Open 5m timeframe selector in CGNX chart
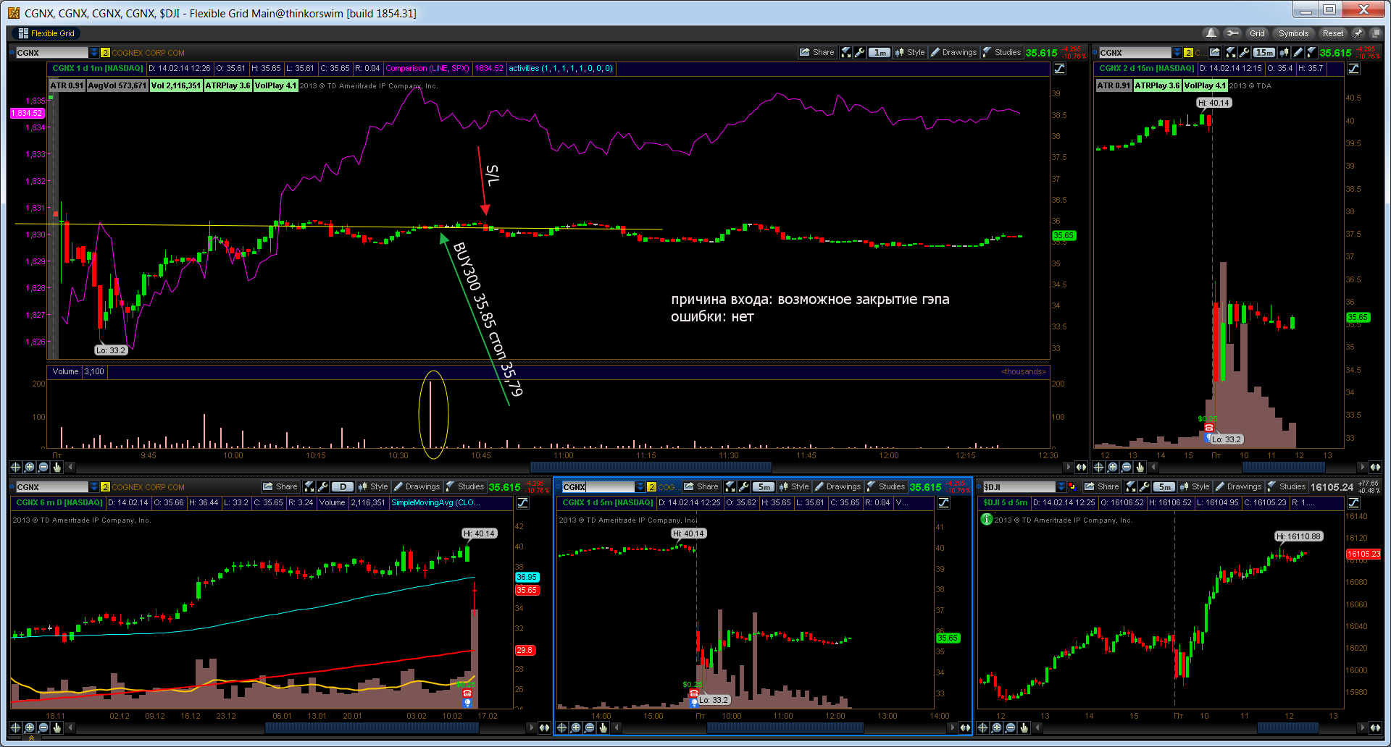Image resolution: width=1391 pixels, height=747 pixels. coord(764,486)
